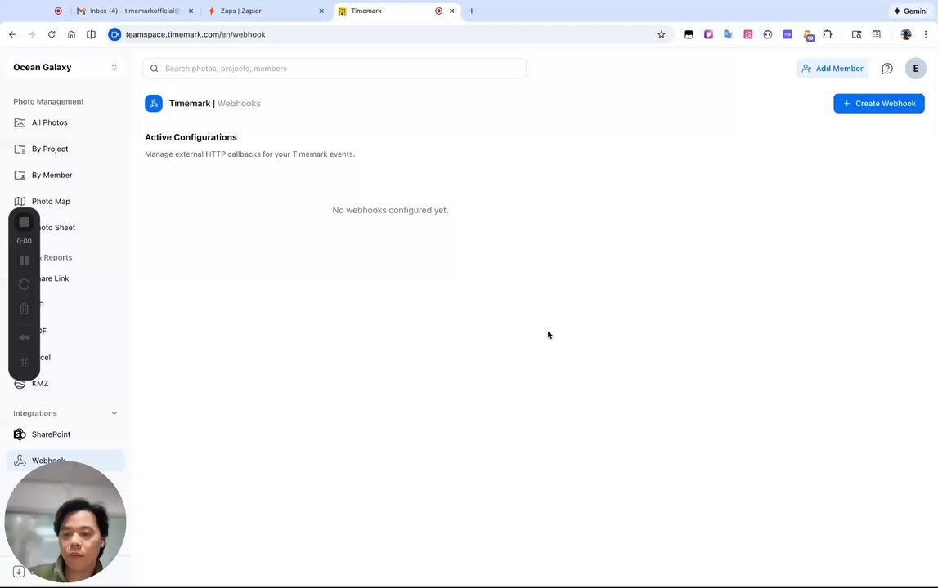This screenshot has width=938, height=588.
Task: Click Add Member button
Action: coord(833,69)
